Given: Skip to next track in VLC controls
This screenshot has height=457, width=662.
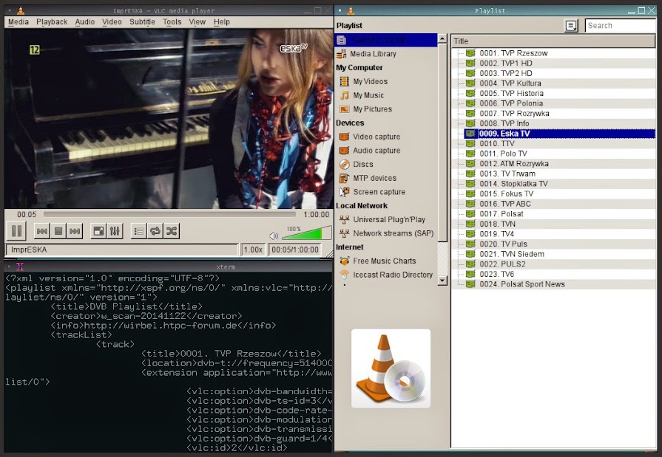Looking at the screenshot, I should pos(75,231).
